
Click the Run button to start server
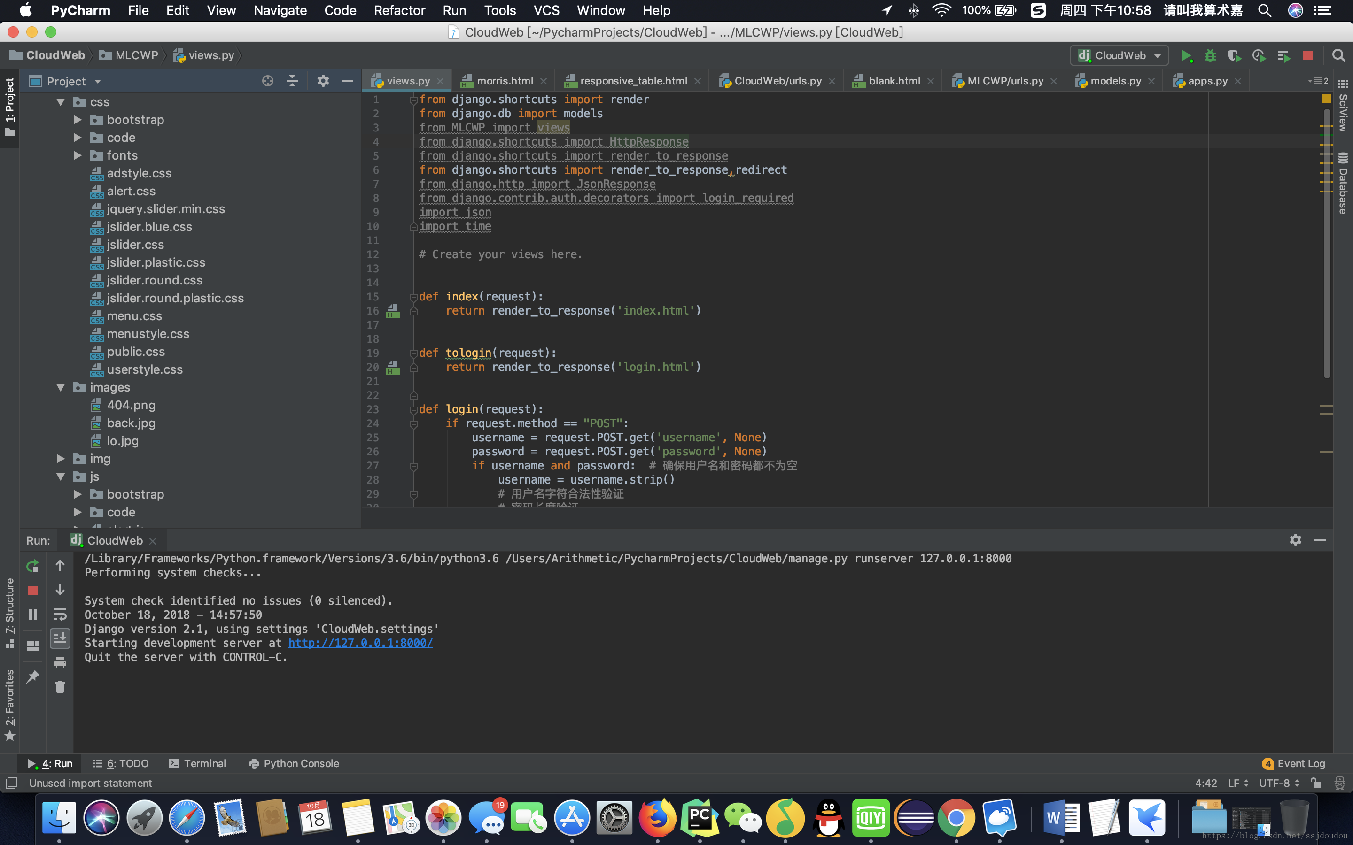(x=1185, y=55)
